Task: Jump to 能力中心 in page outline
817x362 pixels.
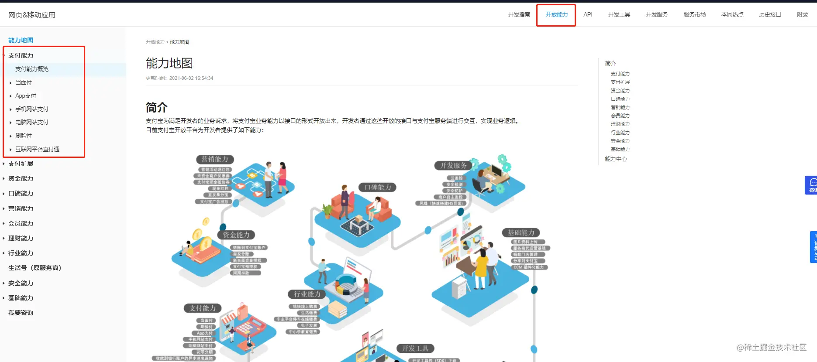Action: 616,159
